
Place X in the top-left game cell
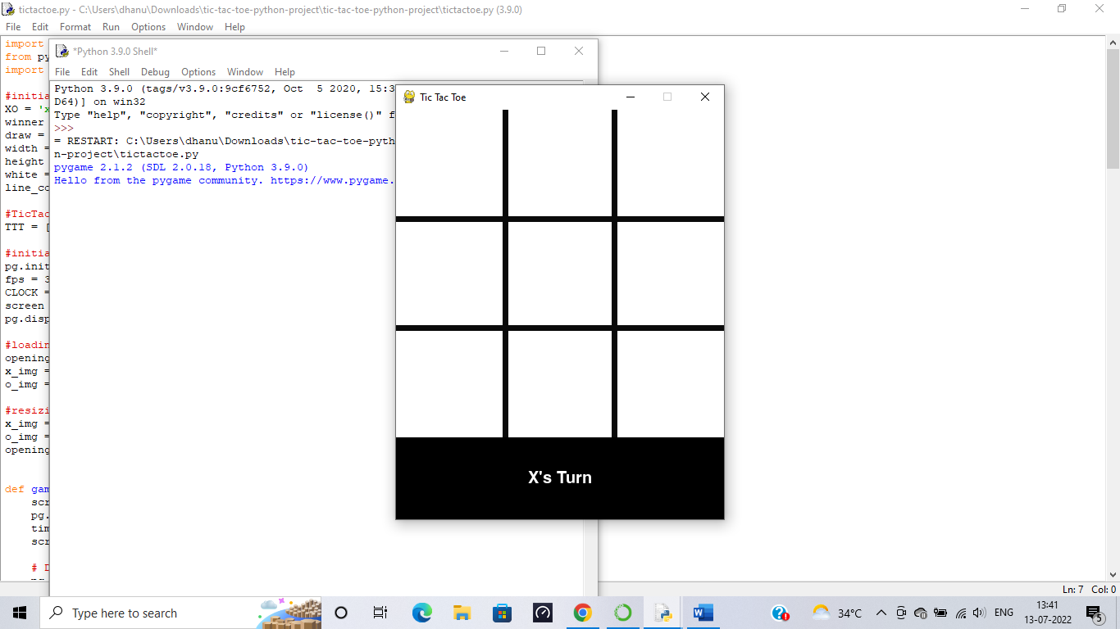tap(449, 163)
